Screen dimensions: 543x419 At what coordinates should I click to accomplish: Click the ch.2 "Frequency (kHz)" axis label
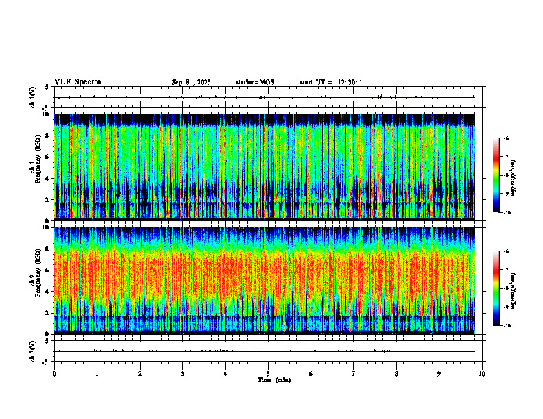[x=38, y=272]
